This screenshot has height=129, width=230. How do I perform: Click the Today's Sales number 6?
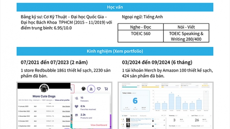[x=135, y=101]
